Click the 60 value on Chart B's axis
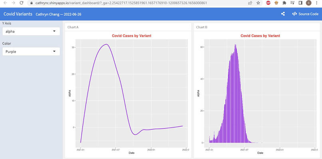This screenshot has width=322, height=159. [x=201, y=47]
